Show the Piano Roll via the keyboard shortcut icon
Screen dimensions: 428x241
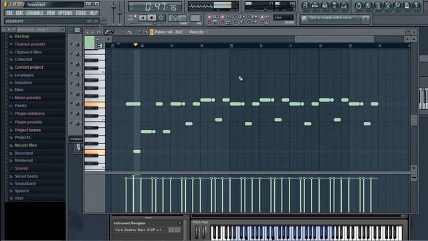click(x=325, y=6)
